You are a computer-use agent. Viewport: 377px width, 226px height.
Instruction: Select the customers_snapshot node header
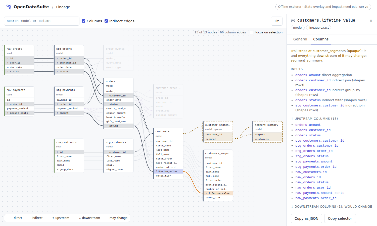(218, 155)
